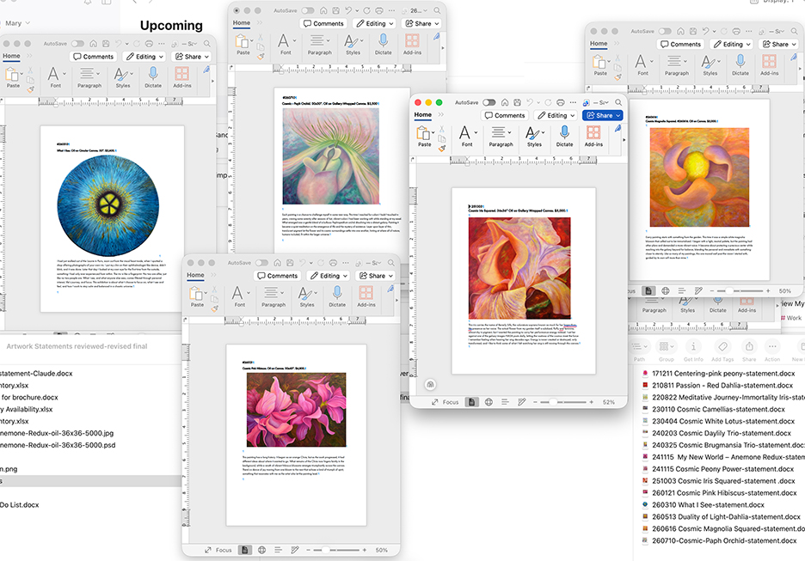Viewport: 805px width, 561px height.
Task: Switch to Draft view in the Iris Squared status bar
Action: (521, 402)
